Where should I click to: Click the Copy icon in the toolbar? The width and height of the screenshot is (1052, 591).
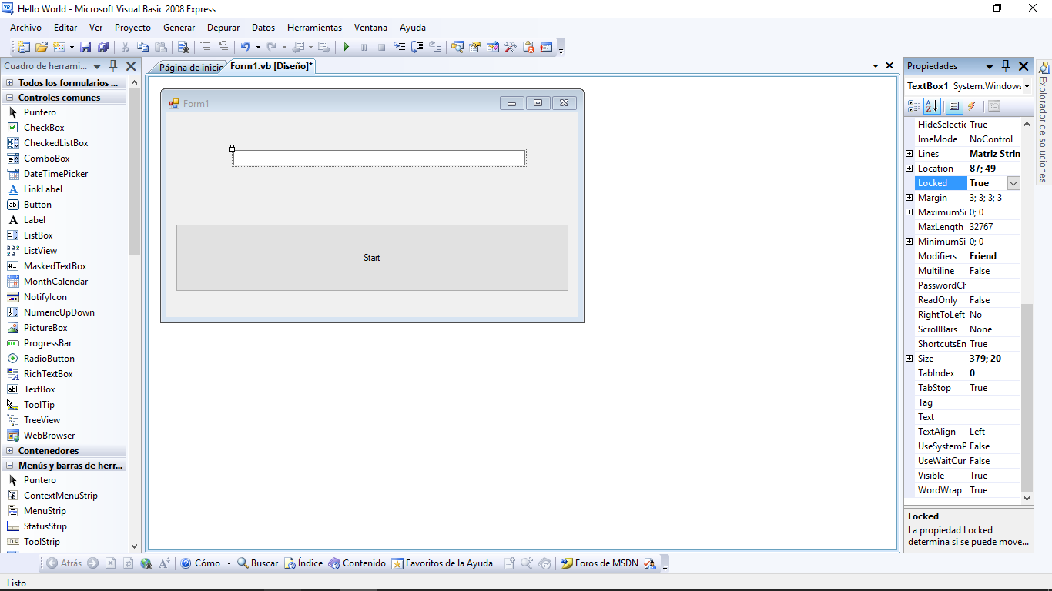point(143,47)
